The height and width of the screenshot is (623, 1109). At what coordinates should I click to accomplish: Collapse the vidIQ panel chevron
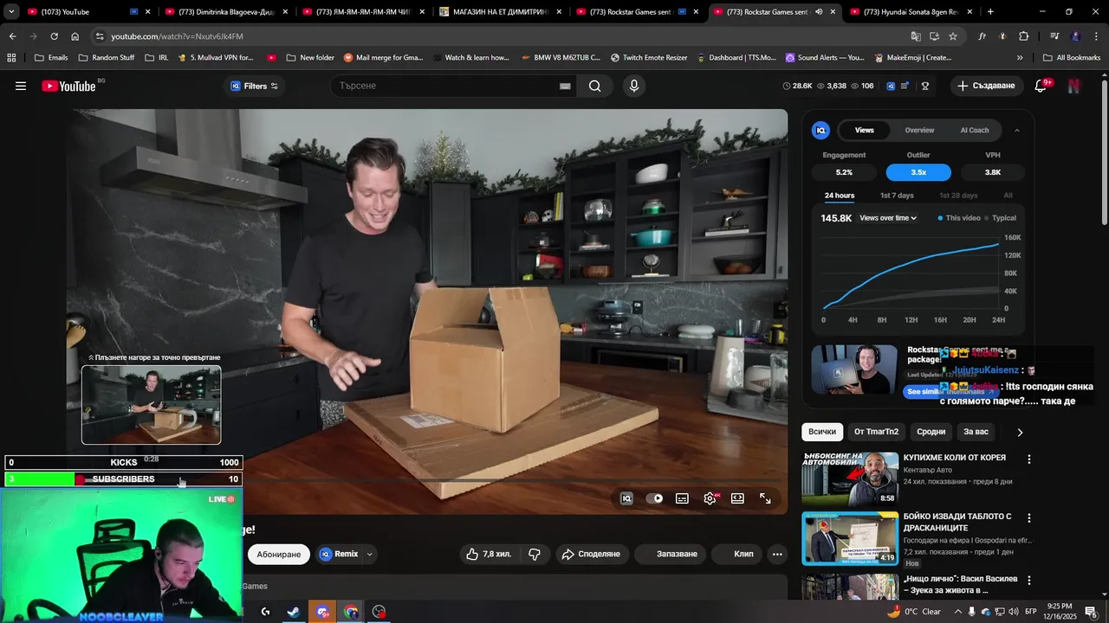[1017, 131]
